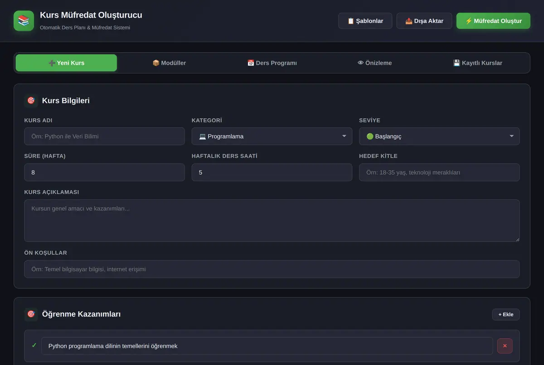Click the target icon beside Öğrenme Kazanımları
Viewport: 544px width, 365px height.
click(31, 314)
